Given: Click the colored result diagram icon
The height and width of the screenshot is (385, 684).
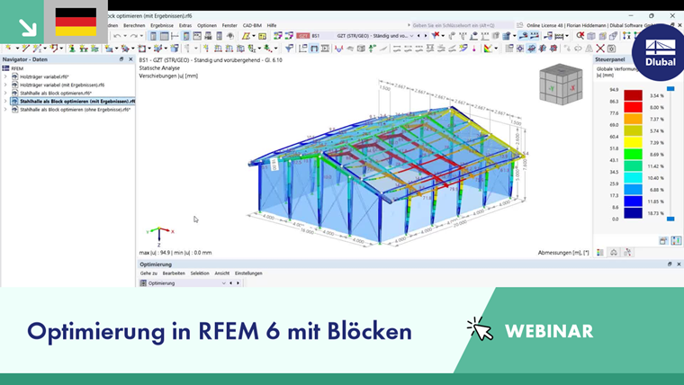Looking at the screenshot, I should (488, 49).
